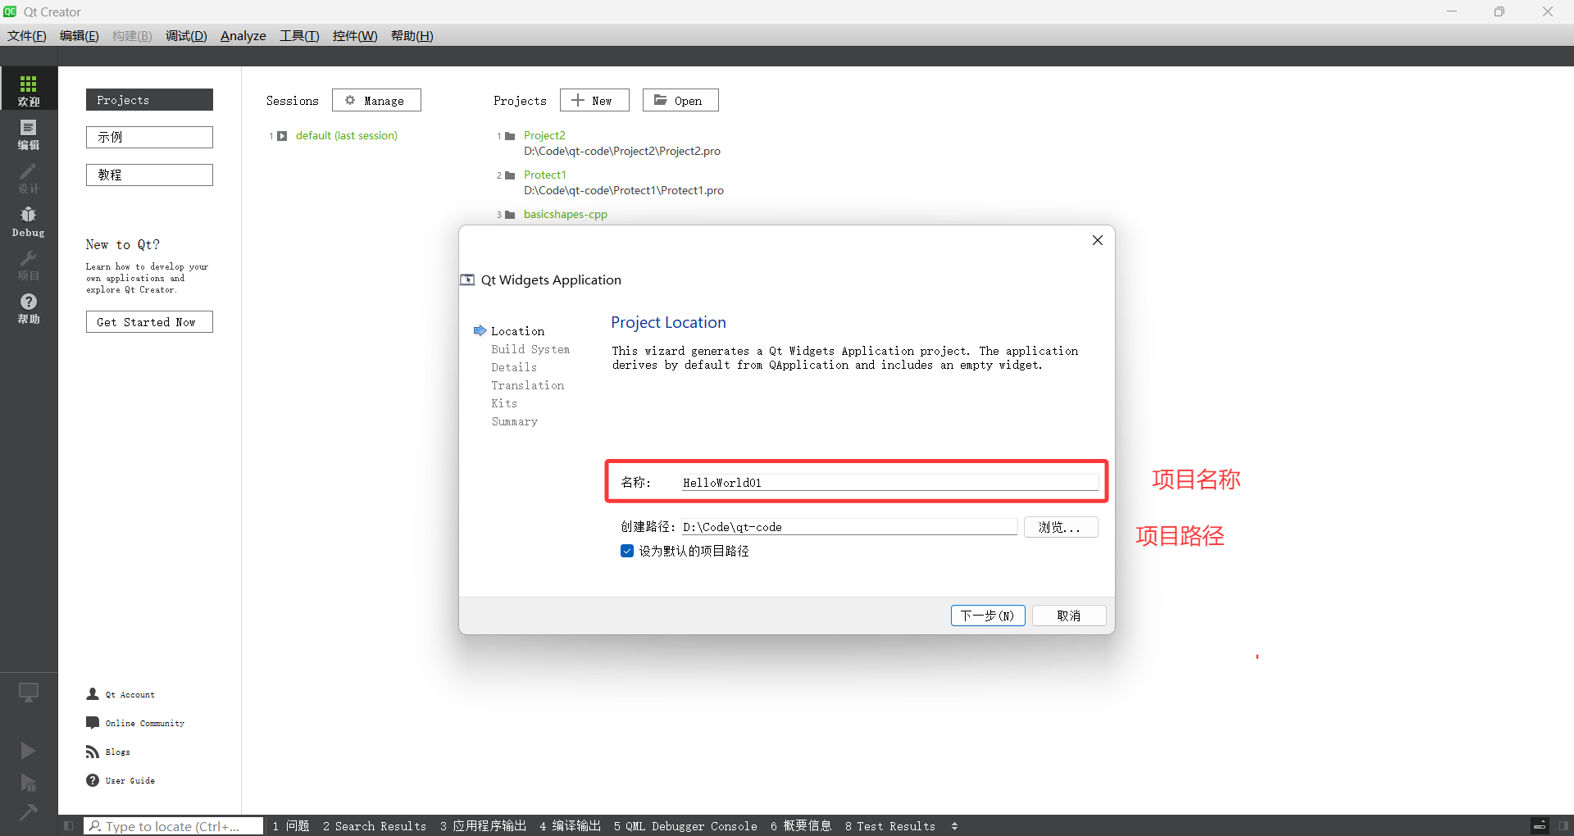Click 浏览... browse button

[x=1061, y=527]
